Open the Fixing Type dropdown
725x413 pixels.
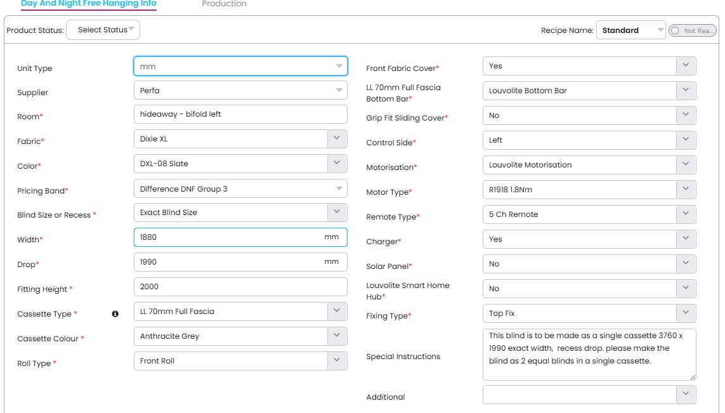coord(686,313)
